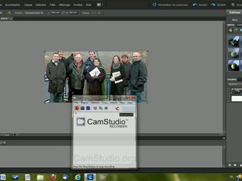The width and height of the screenshot is (242, 181).
Task: Click the filters category icon in Effets
Action: pos(230,30)
